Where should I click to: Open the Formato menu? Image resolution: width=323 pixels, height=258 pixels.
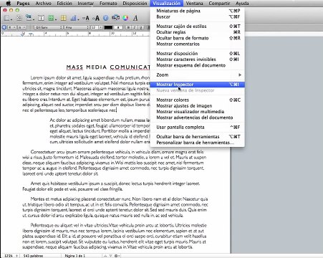(108, 4)
